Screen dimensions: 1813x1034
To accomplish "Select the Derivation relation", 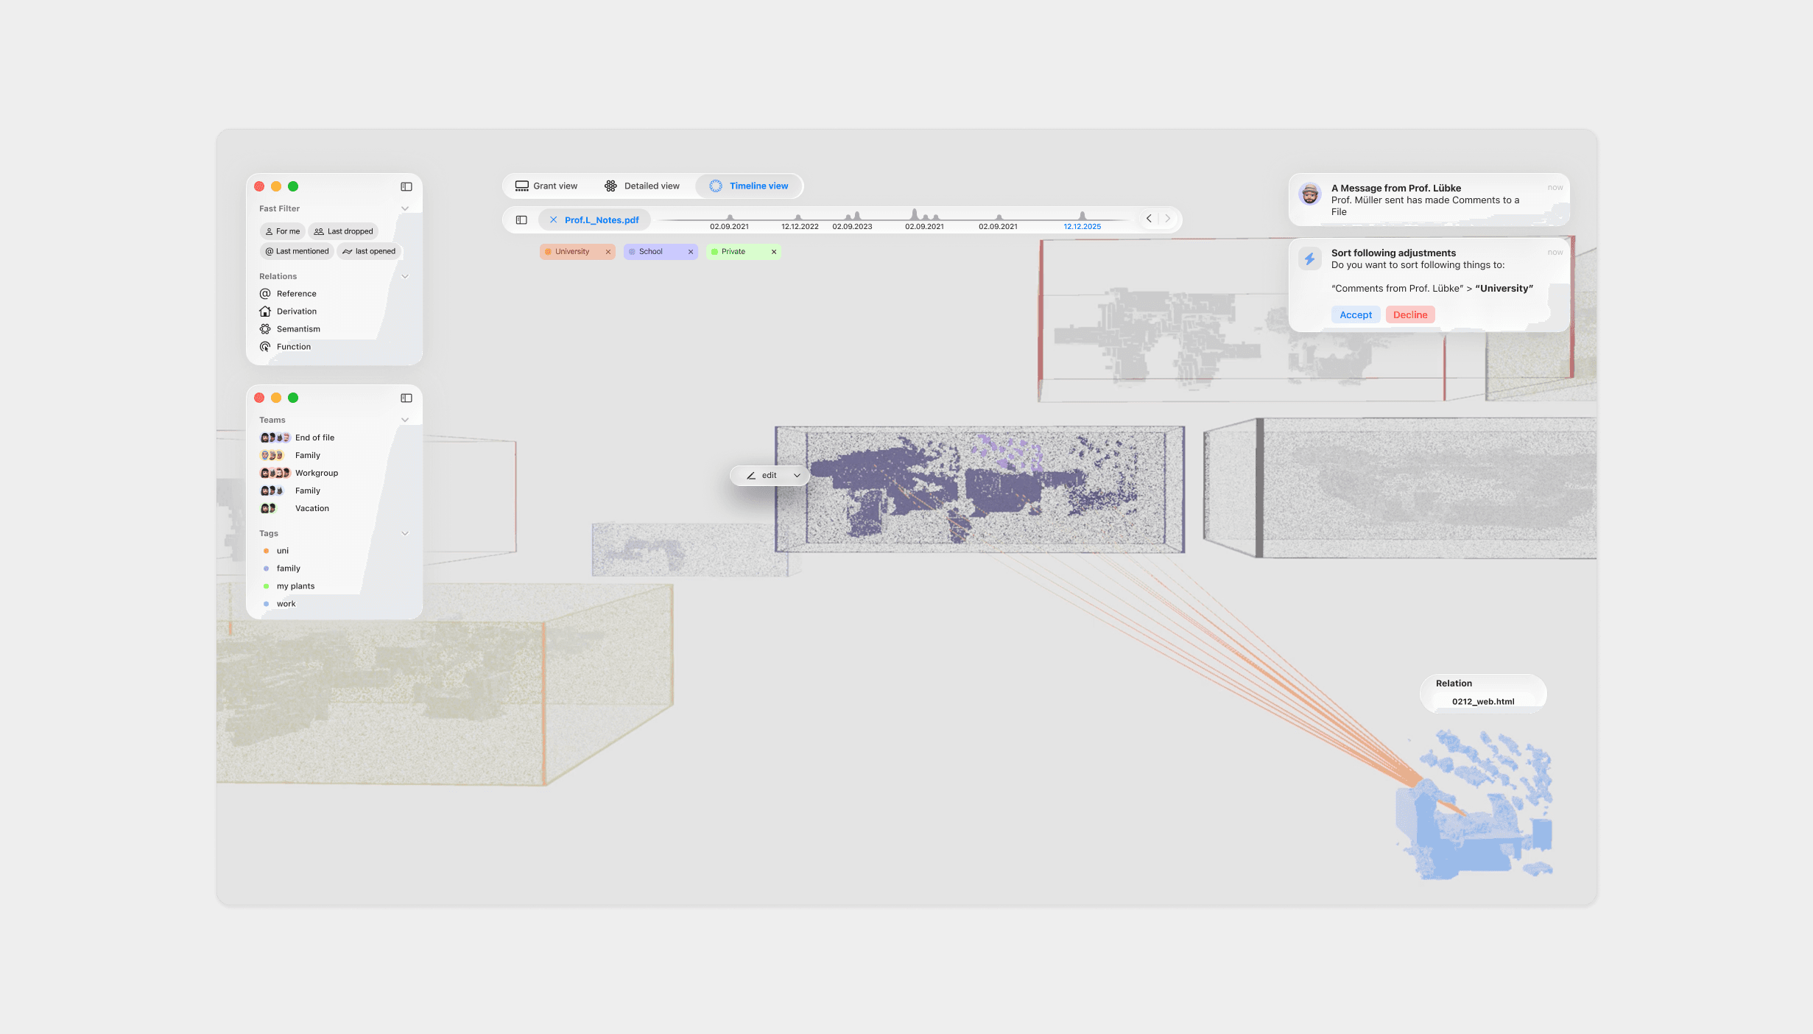I will tap(296, 312).
